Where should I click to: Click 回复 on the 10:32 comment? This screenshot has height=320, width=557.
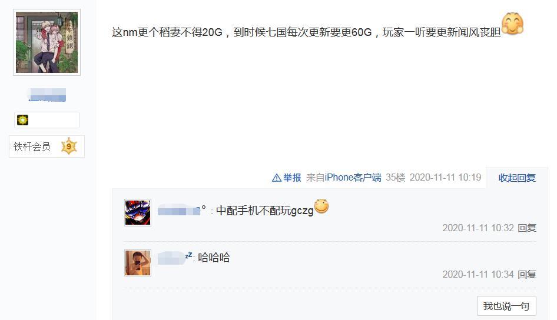click(x=527, y=228)
